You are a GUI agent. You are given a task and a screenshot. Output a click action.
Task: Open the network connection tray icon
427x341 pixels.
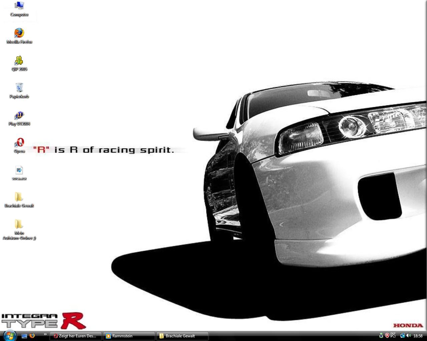coord(402,336)
